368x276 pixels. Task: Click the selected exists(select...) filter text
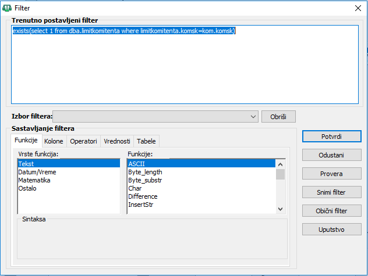tap(123, 31)
